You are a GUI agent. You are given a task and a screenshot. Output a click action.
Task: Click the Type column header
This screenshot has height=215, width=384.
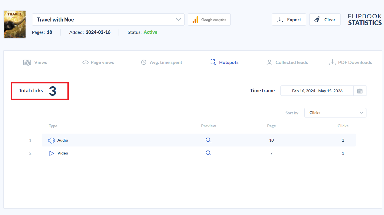click(x=53, y=126)
